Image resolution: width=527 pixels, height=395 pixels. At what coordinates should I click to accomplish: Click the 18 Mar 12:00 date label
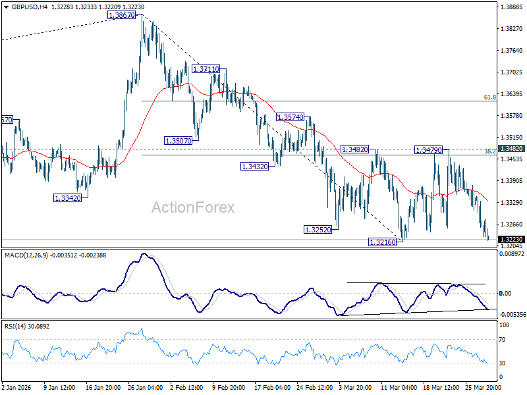[x=441, y=388]
